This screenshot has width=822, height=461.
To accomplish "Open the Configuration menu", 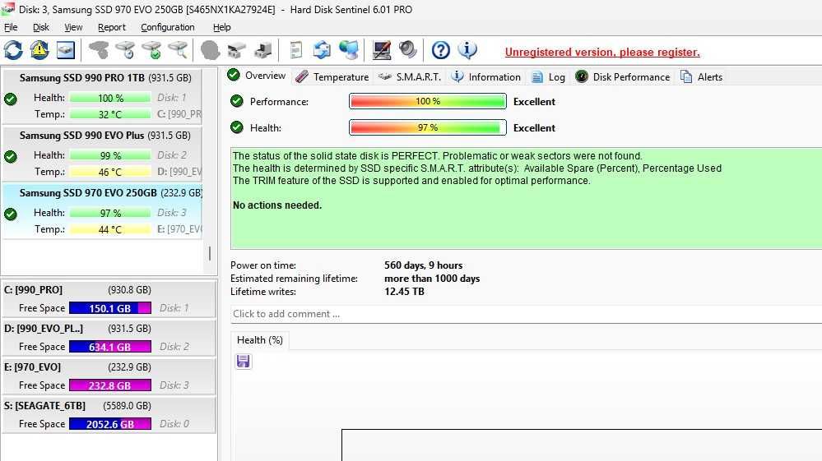I will pyautogui.click(x=168, y=27).
